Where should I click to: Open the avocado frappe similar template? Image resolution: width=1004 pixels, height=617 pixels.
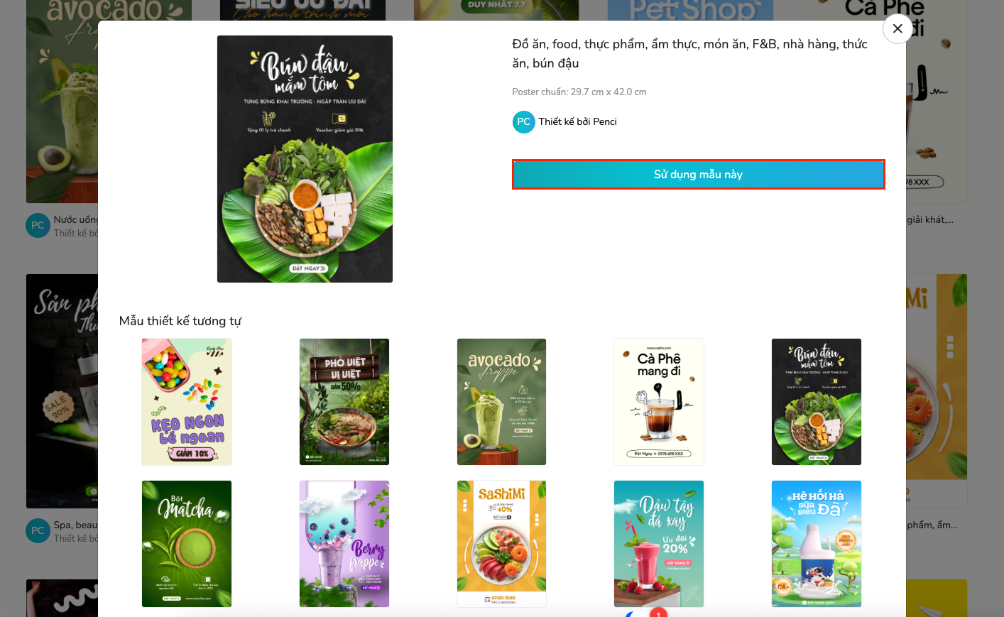pos(502,402)
